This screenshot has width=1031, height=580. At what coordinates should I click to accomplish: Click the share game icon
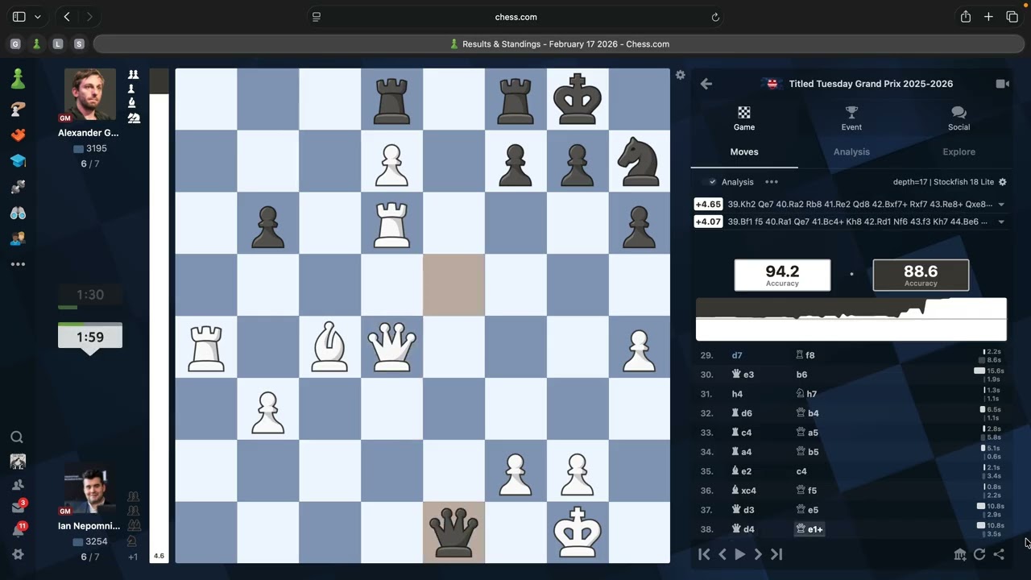coord(999,554)
